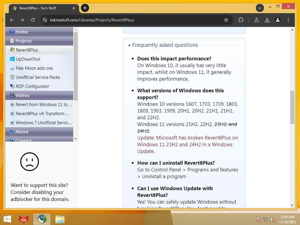Image resolution: width=300 pixels, height=225 pixels.
Task: Click sidebar scrollbar down arrow
Action: (76, 139)
